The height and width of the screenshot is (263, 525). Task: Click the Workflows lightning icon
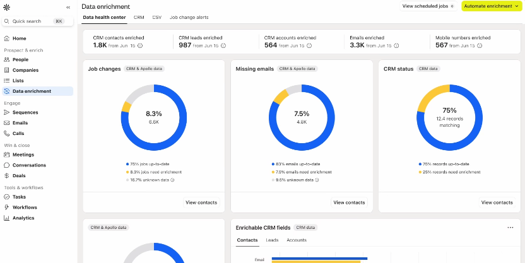[6, 207]
